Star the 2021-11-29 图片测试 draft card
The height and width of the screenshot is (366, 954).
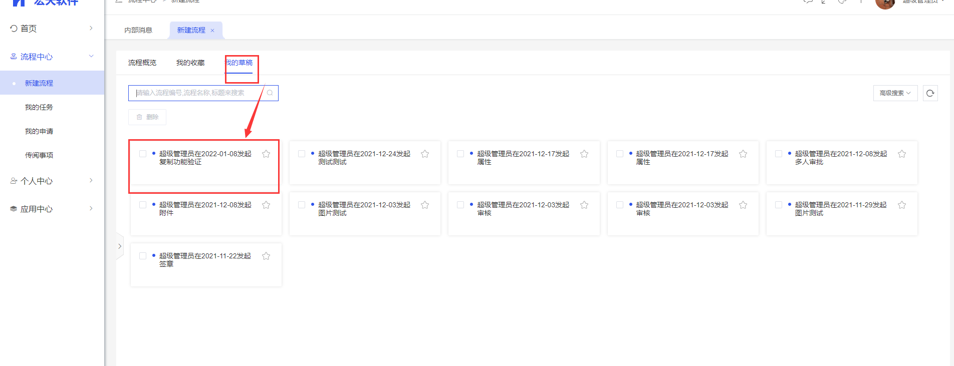(x=902, y=205)
